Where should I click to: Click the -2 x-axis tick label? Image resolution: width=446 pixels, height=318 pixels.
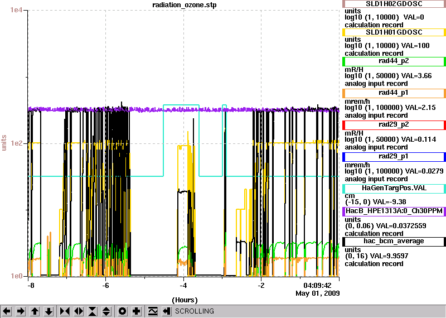click(261, 286)
